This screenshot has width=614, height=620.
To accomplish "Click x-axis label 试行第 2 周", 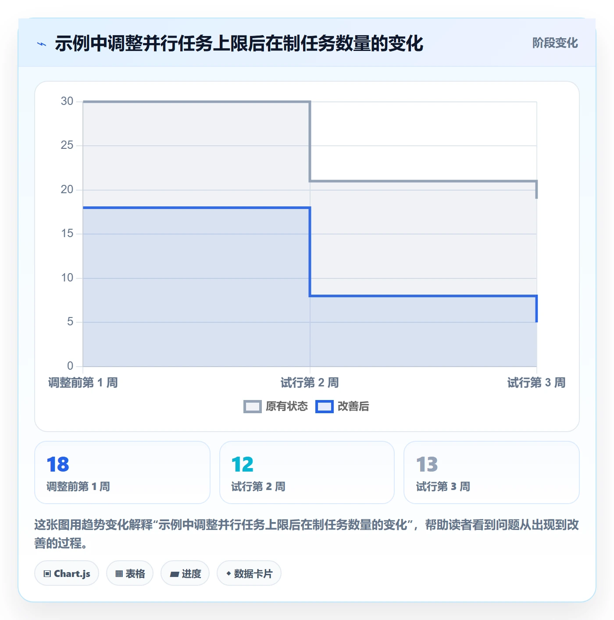I will [310, 383].
